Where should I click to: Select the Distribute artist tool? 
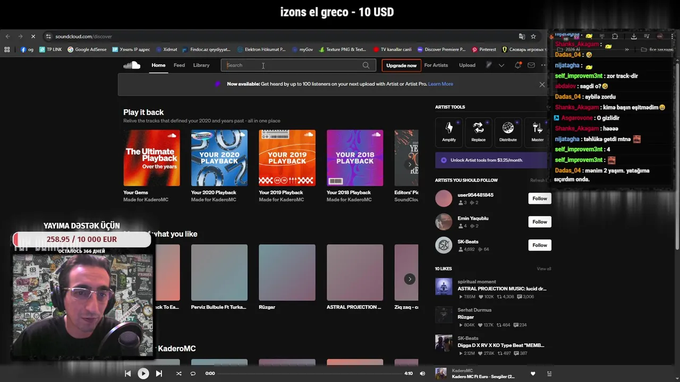click(508, 132)
